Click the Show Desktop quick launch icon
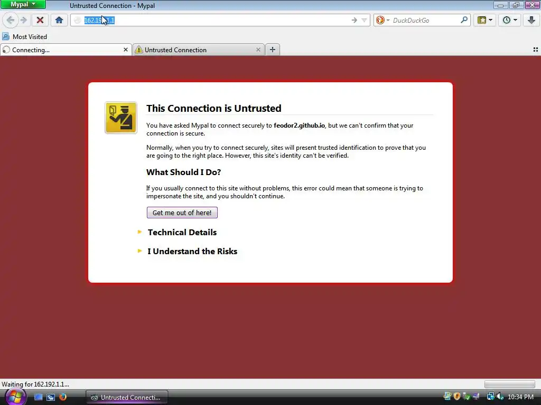 click(x=38, y=397)
